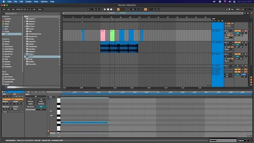Open the Plug-Ins category
Screen dimensions: 254x143
point(7,56)
